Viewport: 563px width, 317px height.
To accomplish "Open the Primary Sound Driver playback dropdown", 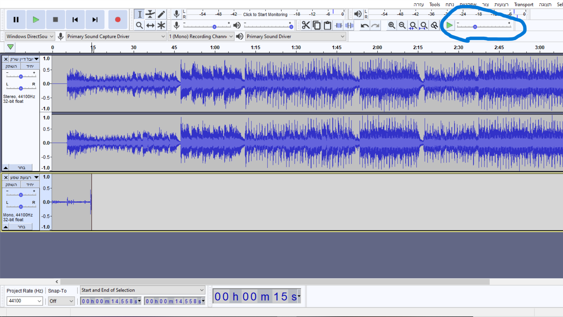I will 296,37.
